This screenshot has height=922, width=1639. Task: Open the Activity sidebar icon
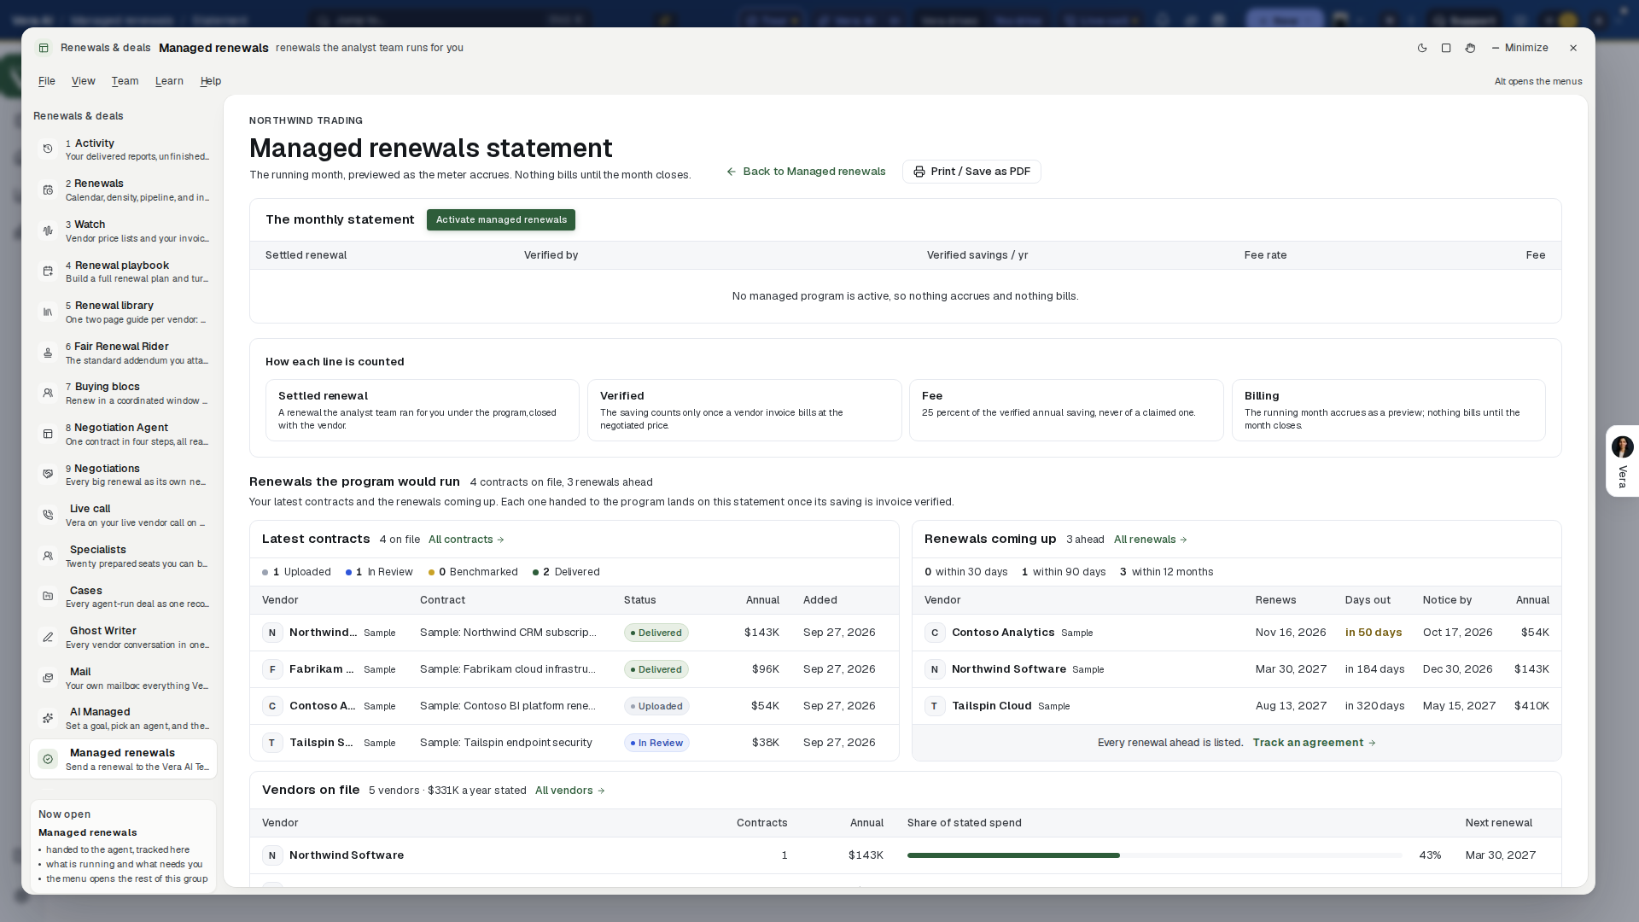(48, 149)
